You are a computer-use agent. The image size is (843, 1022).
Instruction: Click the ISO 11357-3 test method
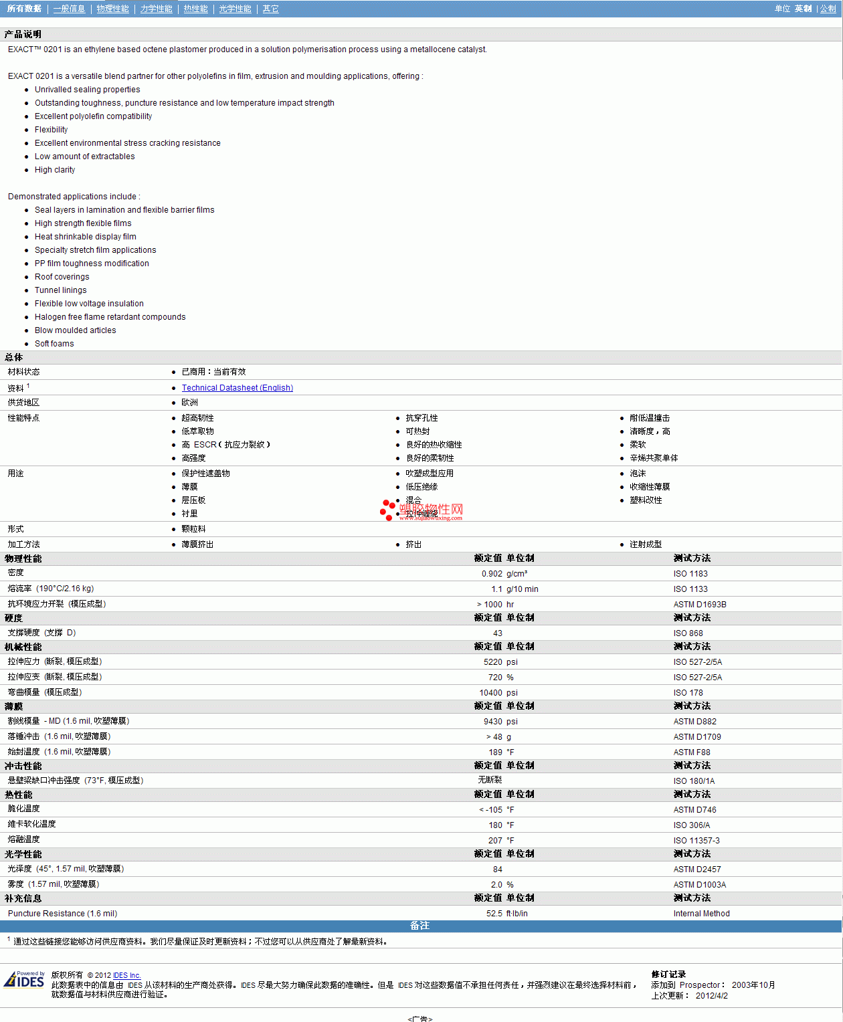click(x=696, y=841)
